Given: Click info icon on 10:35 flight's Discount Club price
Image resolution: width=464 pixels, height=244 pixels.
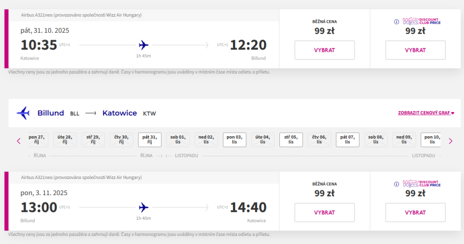Looking at the screenshot, I should 396,22.
